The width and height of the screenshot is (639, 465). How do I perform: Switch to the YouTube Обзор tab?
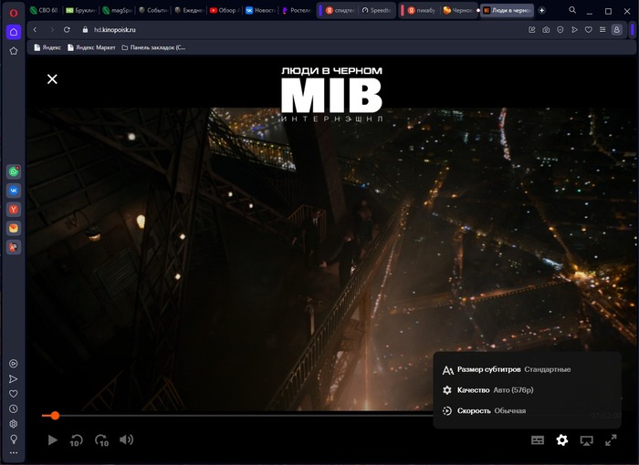225,11
